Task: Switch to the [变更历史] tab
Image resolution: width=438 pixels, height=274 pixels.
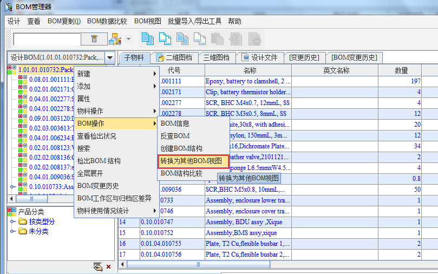Action: tap(305, 57)
